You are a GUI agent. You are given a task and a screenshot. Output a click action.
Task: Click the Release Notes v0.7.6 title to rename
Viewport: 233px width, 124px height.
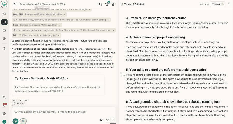(x=43, y=4)
